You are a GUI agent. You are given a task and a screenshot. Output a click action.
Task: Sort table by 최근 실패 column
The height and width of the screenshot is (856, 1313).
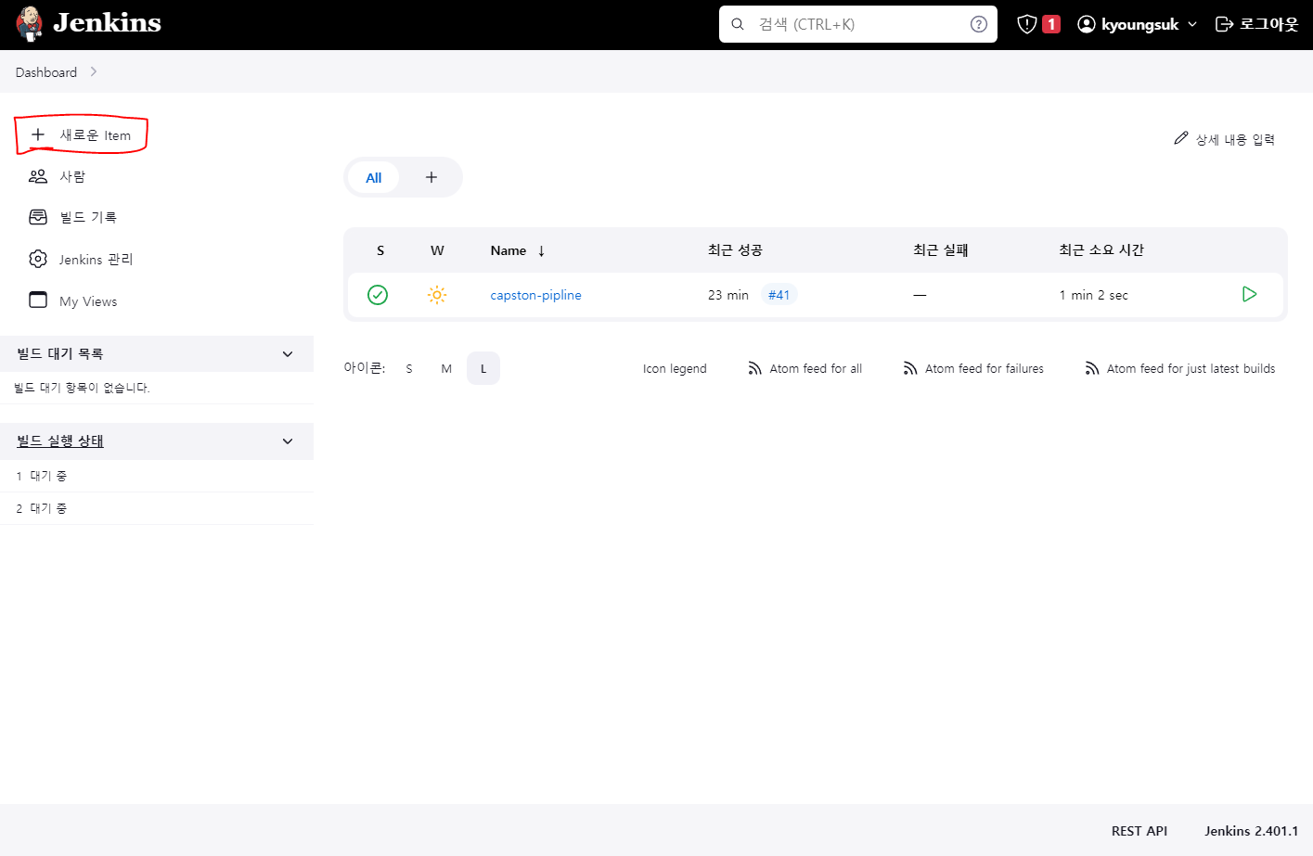point(941,250)
